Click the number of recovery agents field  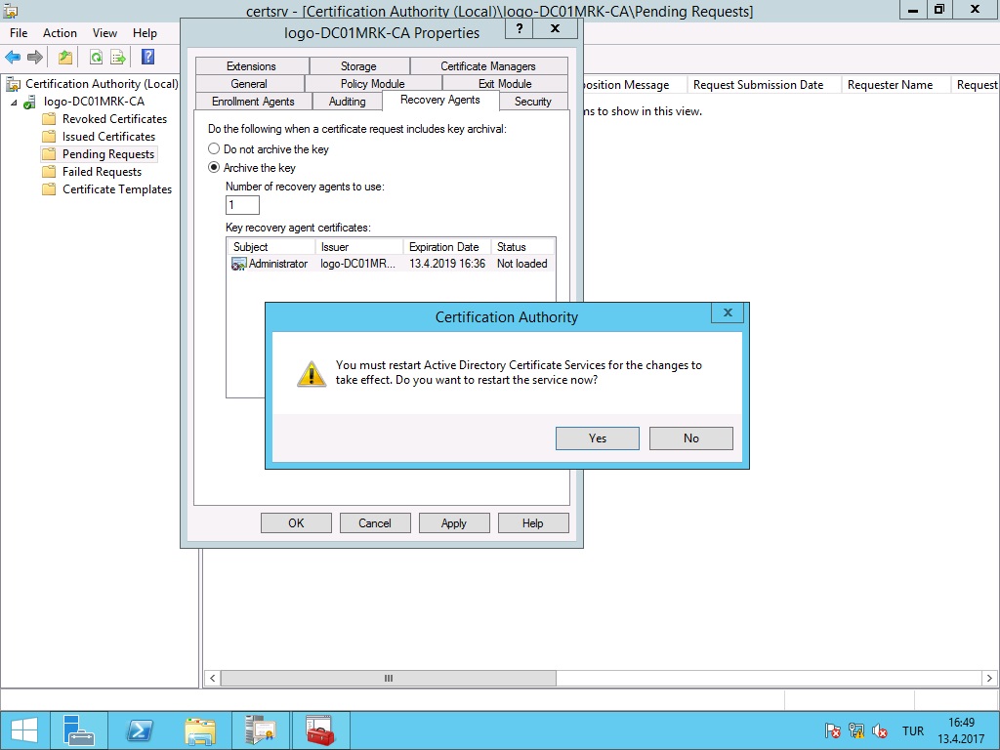click(x=242, y=205)
